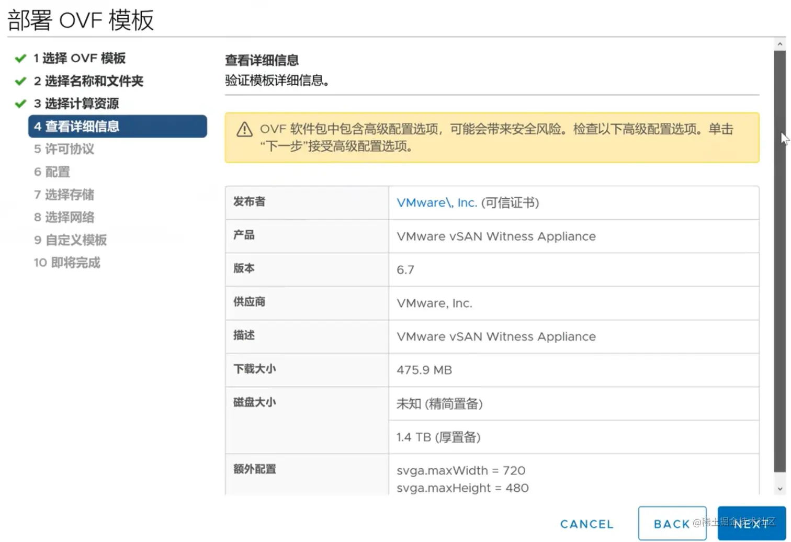This screenshot has width=791, height=542.
Task: Click description value VMware vSAN Witness Appliance
Action: 496,337
